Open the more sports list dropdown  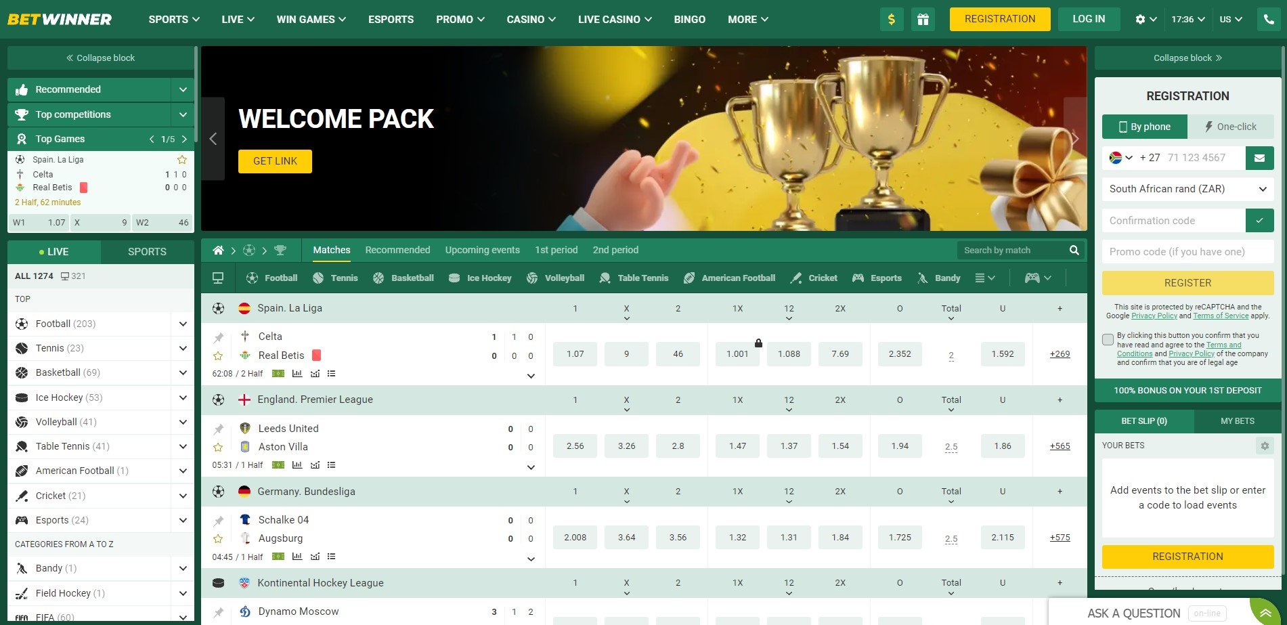pyautogui.click(x=984, y=278)
